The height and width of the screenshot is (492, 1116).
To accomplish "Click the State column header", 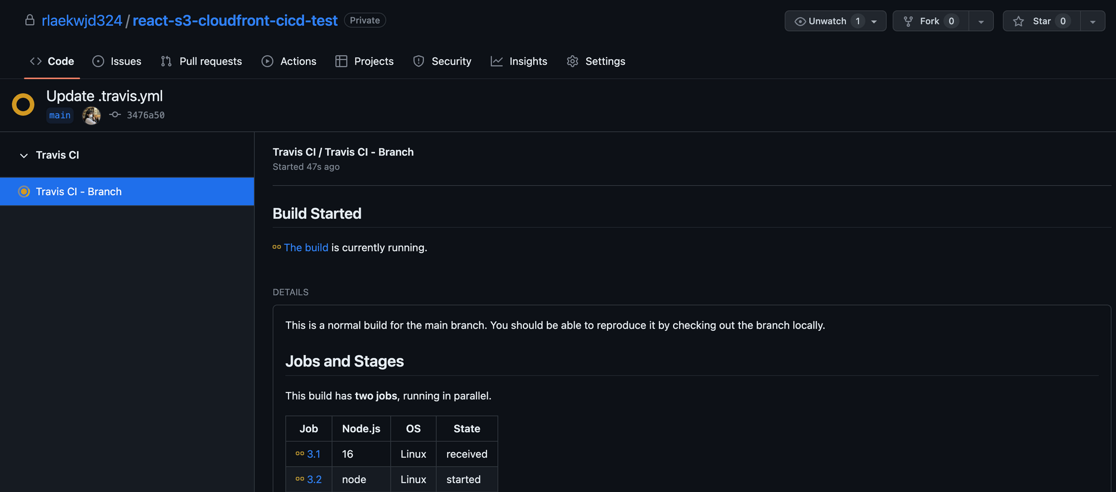I will point(467,428).
